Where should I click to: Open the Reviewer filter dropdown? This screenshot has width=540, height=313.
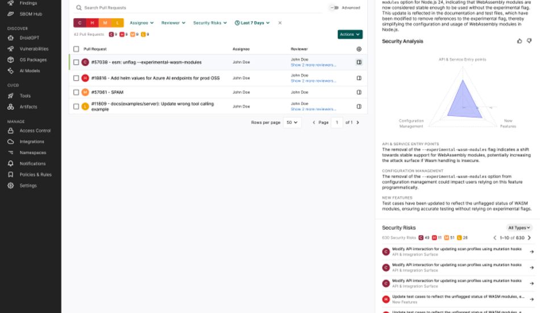tap(173, 23)
